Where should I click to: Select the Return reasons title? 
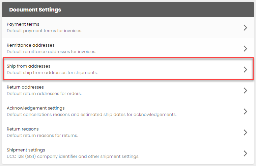click(x=23, y=129)
